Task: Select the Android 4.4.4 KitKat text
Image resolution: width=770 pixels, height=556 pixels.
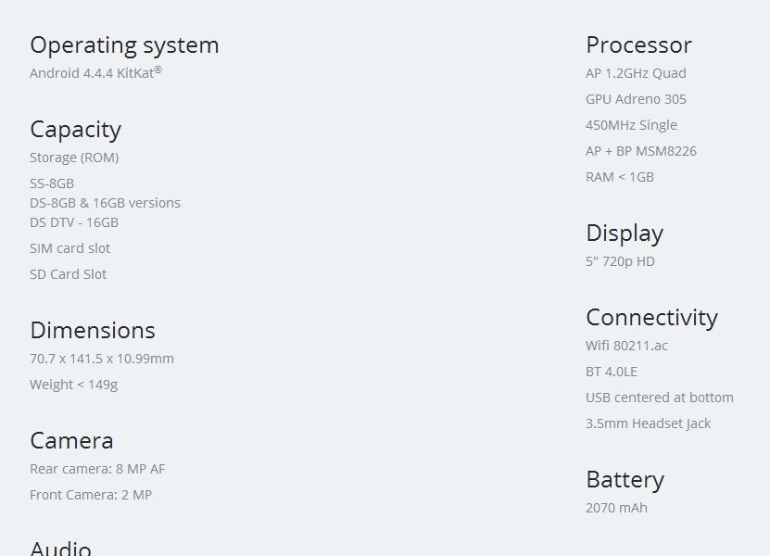Action: 95,73
